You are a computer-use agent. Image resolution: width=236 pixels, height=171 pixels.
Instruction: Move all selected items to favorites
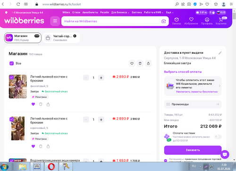(x=132, y=63)
